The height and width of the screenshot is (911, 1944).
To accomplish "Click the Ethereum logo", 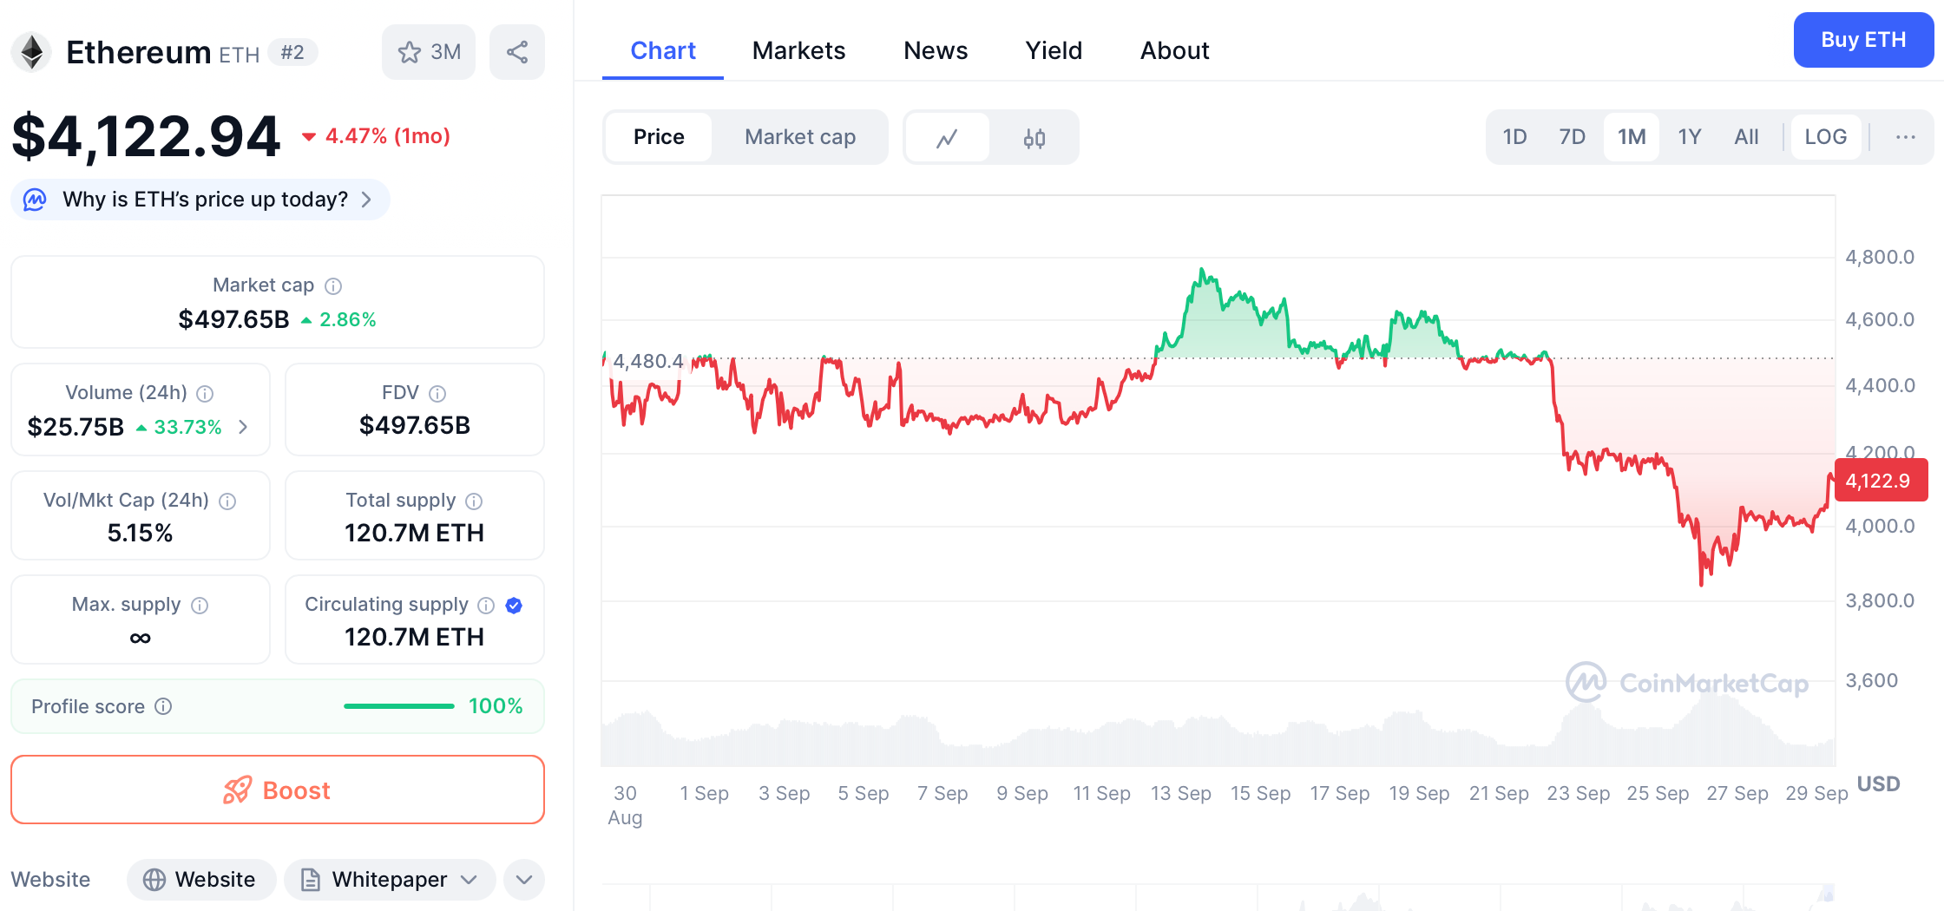I will [x=31, y=52].
